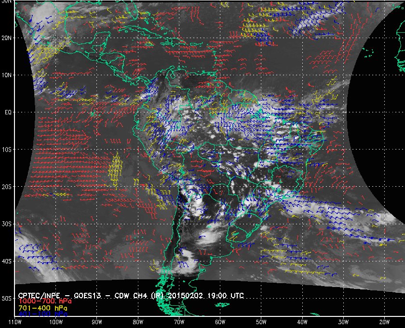Click the 30W longitude label

343,322
